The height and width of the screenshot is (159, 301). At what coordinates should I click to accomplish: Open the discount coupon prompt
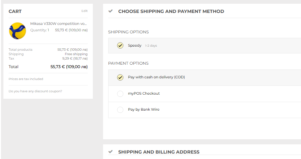click(35, 91)
